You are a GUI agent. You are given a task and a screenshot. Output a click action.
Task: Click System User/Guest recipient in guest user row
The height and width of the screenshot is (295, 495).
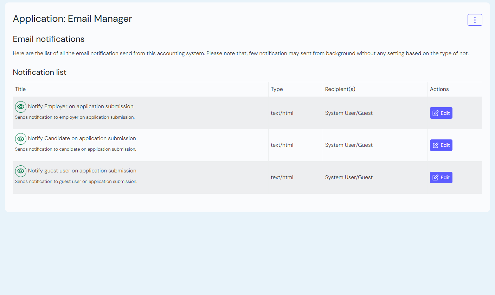349,177
